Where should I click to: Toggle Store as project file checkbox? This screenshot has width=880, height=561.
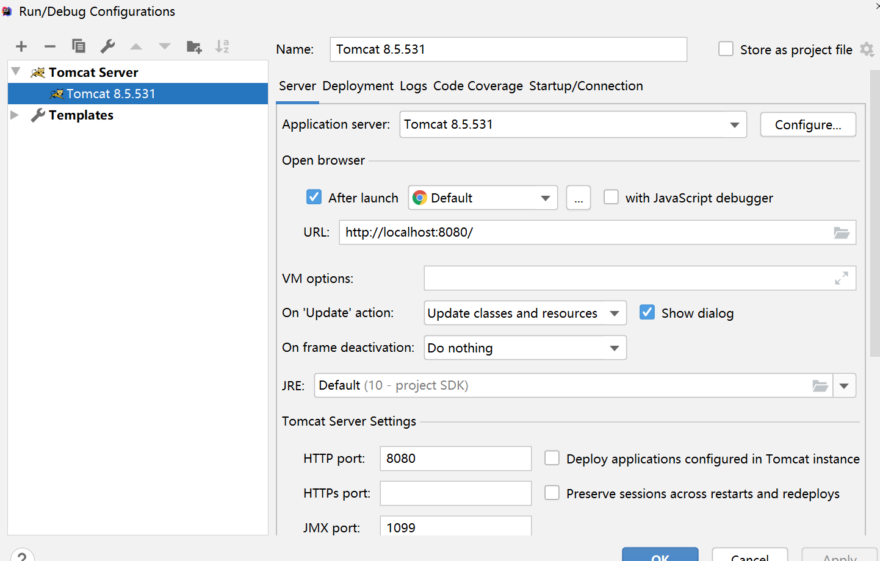(726, 49)
